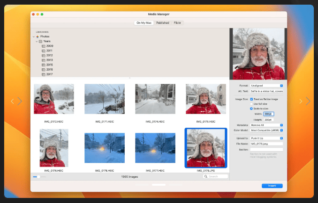The height and width of the screenshot is (203, 318).
Task: Click the Width field
Action: point(269,114)
